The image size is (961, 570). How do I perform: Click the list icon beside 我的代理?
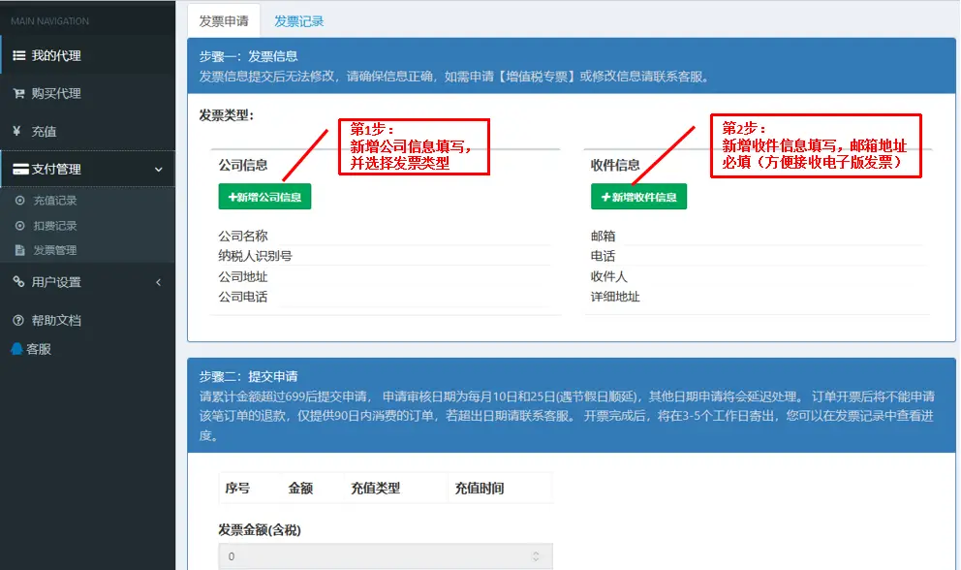(x=18, y=56)
